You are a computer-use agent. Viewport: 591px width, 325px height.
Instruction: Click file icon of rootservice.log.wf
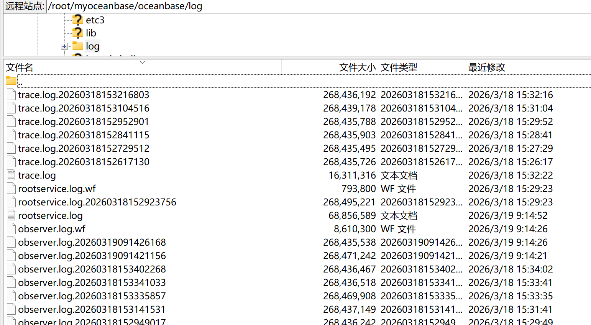11,189
